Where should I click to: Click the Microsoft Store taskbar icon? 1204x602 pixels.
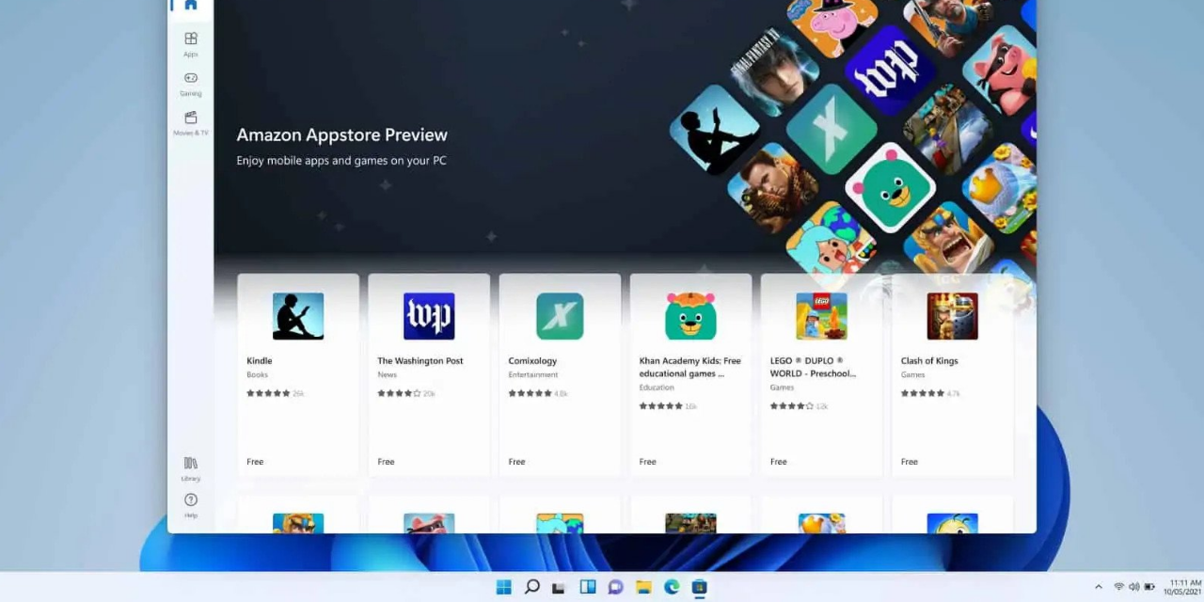click(x=699, y=587)
